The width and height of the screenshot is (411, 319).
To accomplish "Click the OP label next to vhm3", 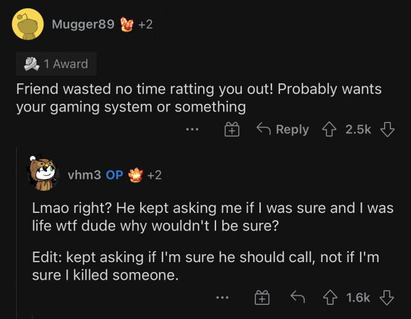I will point(114,175).
